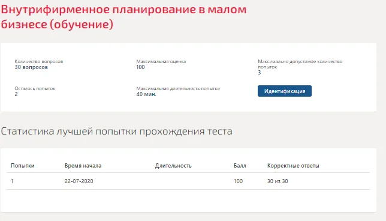386x221 pixels.
Task: Click the Идентификация button
Action: [x=285, y=91]
